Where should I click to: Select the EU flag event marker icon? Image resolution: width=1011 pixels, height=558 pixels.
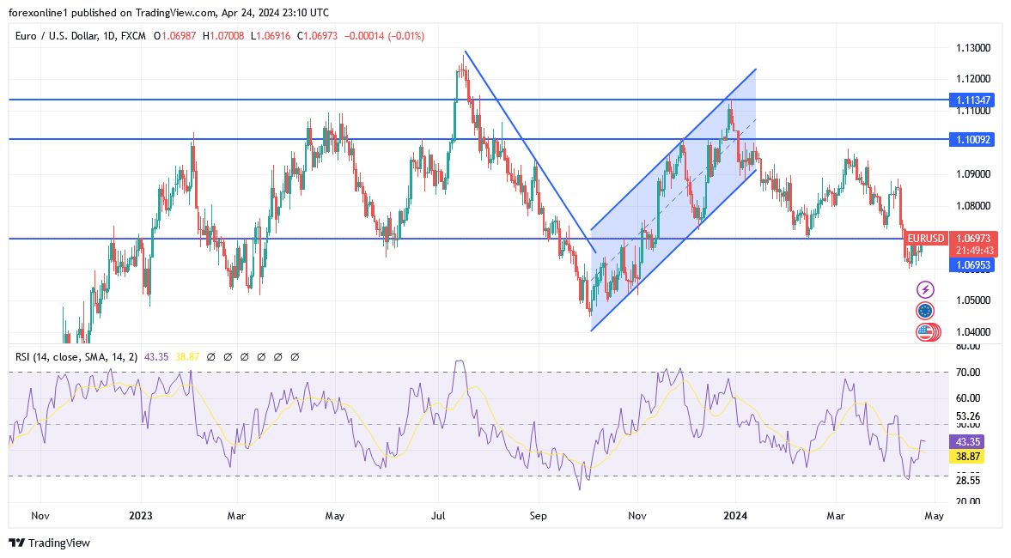pyautogui.click(x=924, y=312)
